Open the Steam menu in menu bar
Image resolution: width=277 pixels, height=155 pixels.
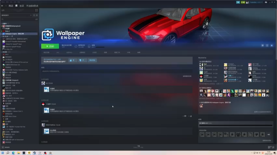[x=3, y=2]
